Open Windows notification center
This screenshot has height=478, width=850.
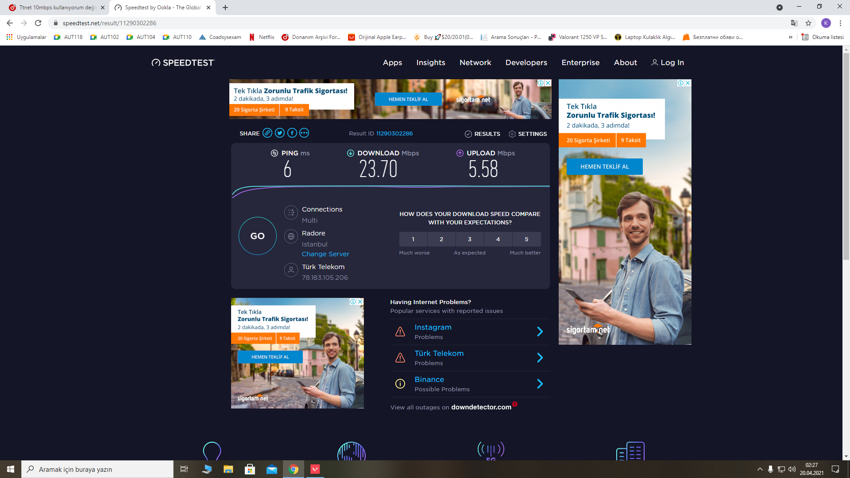click(x=835, y=469)
